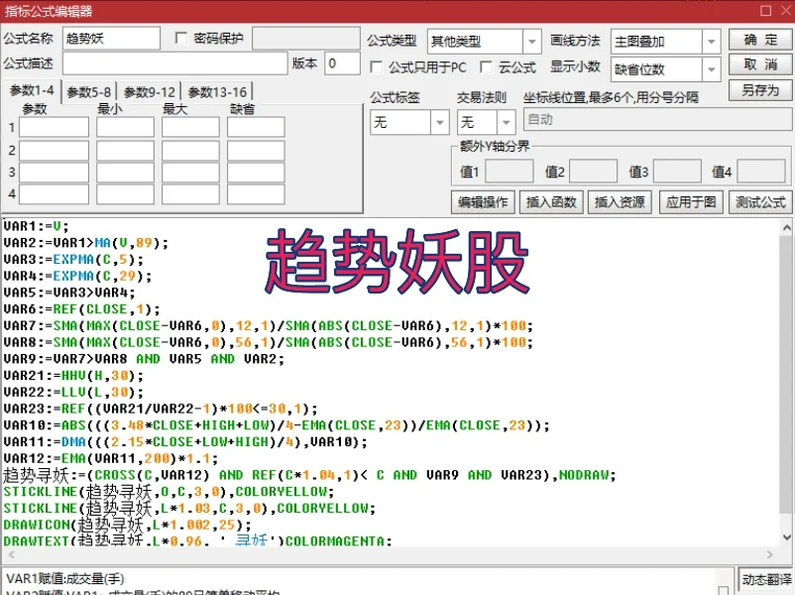Click the code line VAR6:=REF(CLOSE,1);

click(x=81, y=309)
